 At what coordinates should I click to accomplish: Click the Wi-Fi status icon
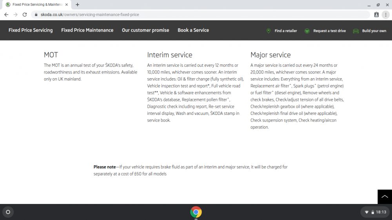[367, 212]
